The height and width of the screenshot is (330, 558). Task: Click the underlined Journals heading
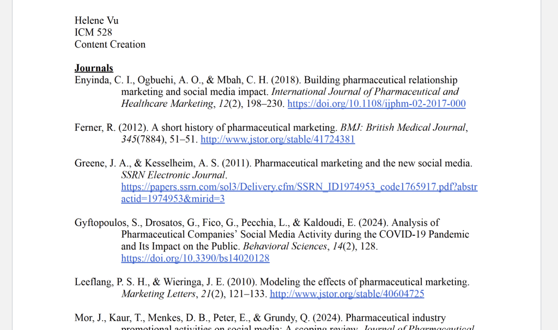94,68
